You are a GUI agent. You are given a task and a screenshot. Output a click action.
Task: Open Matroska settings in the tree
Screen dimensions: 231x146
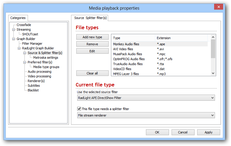coord(46,58)
